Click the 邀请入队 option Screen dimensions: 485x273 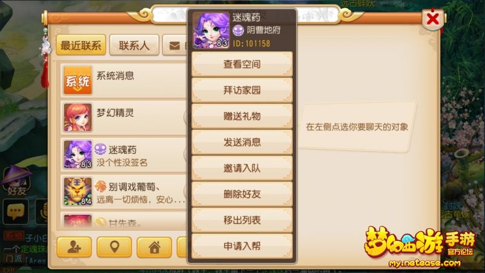pyautogui.click(x=242, y=168)
